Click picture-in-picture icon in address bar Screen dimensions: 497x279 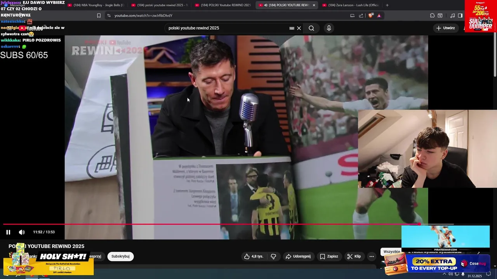(352, 15)
